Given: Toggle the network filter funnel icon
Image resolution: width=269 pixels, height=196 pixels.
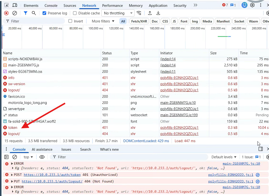Looking at the screenshot, I should (26, 13).
